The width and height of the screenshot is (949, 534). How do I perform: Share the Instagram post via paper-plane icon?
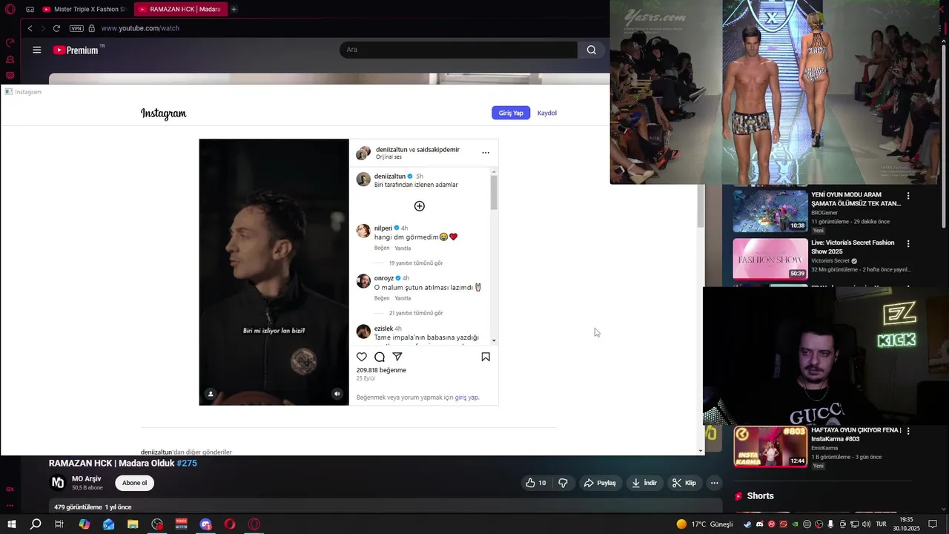[x=397, y=357]
